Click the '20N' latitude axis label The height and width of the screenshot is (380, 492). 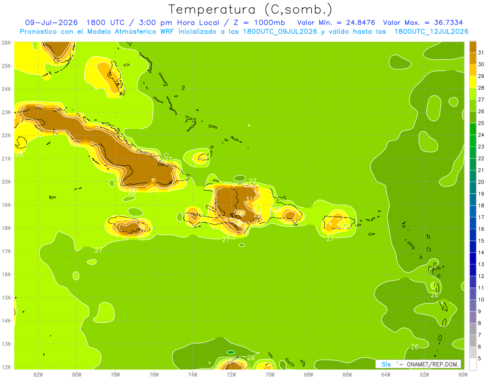coord(6,182)
